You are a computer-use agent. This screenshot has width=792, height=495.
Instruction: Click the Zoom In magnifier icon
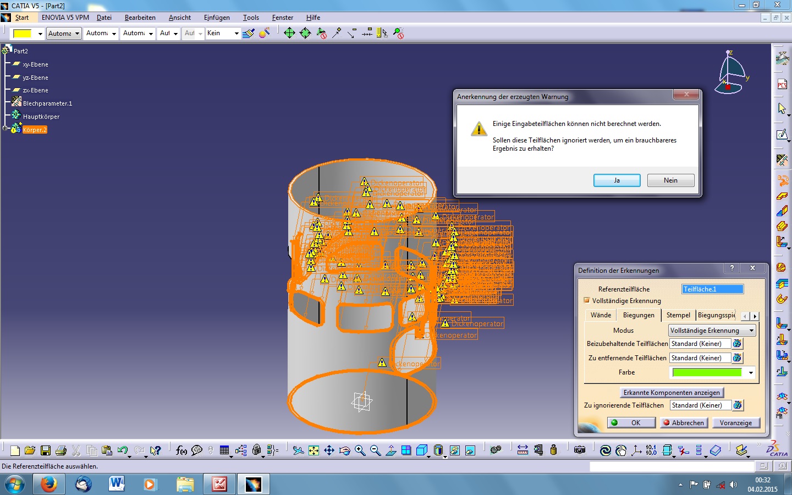point(360,450)
